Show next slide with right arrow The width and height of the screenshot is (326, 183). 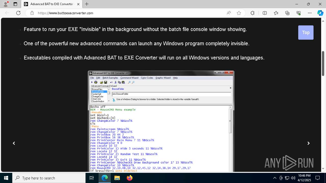point(308,143)
